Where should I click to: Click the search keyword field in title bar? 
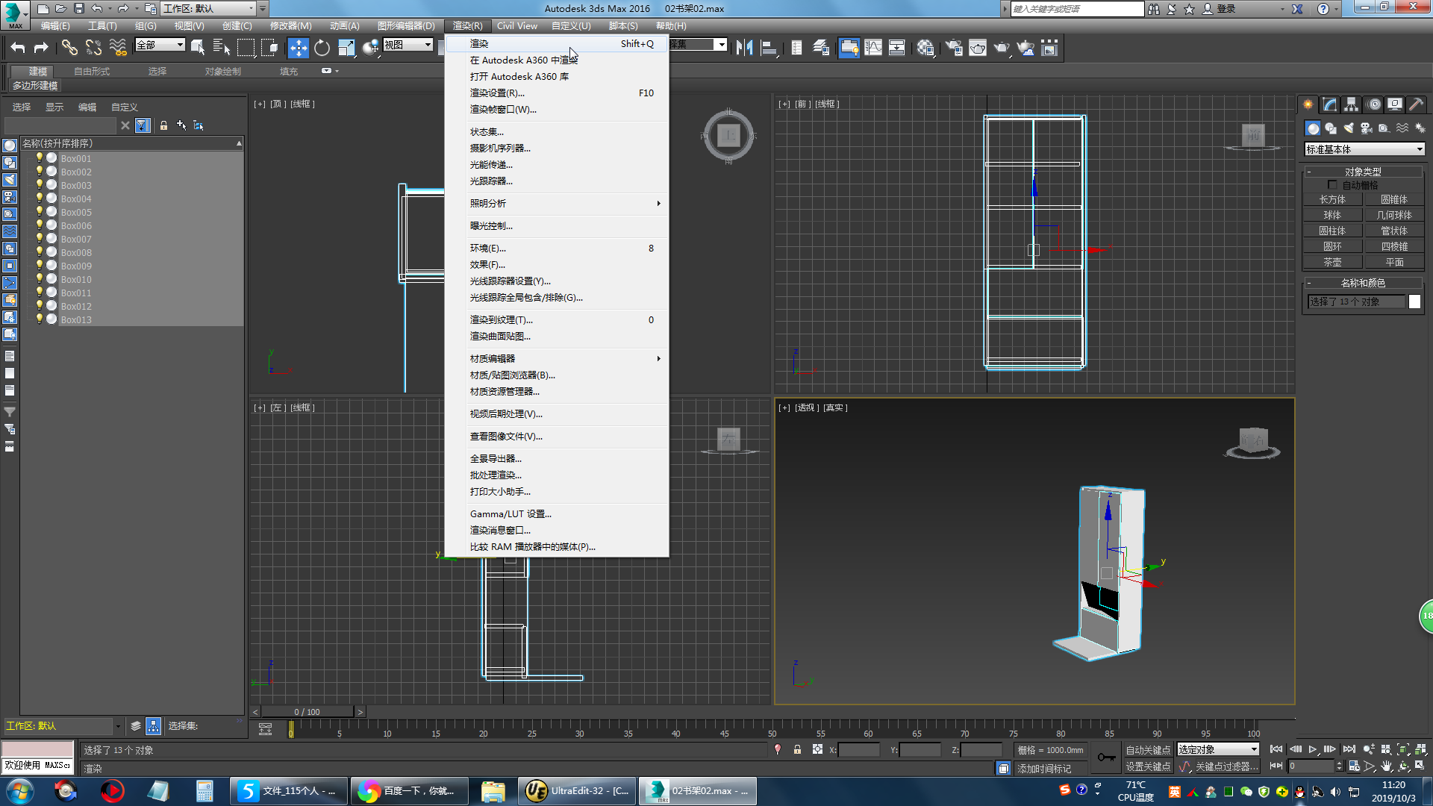click(1077, 9)
